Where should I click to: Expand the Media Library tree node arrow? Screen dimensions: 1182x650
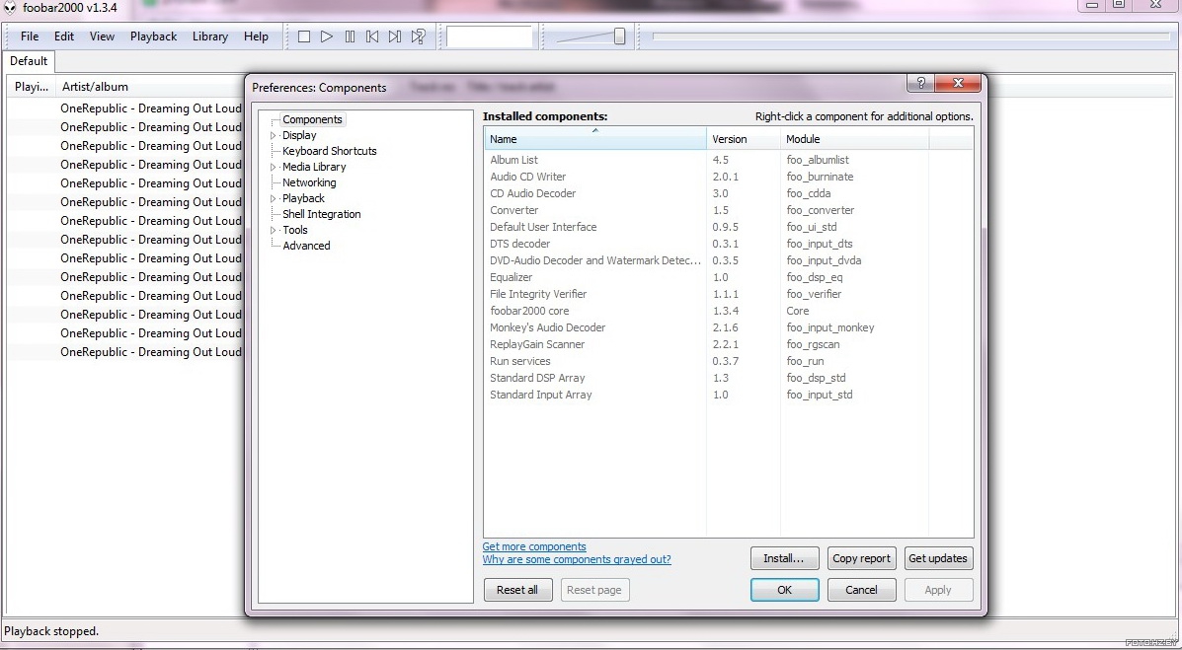pos(274,168)
